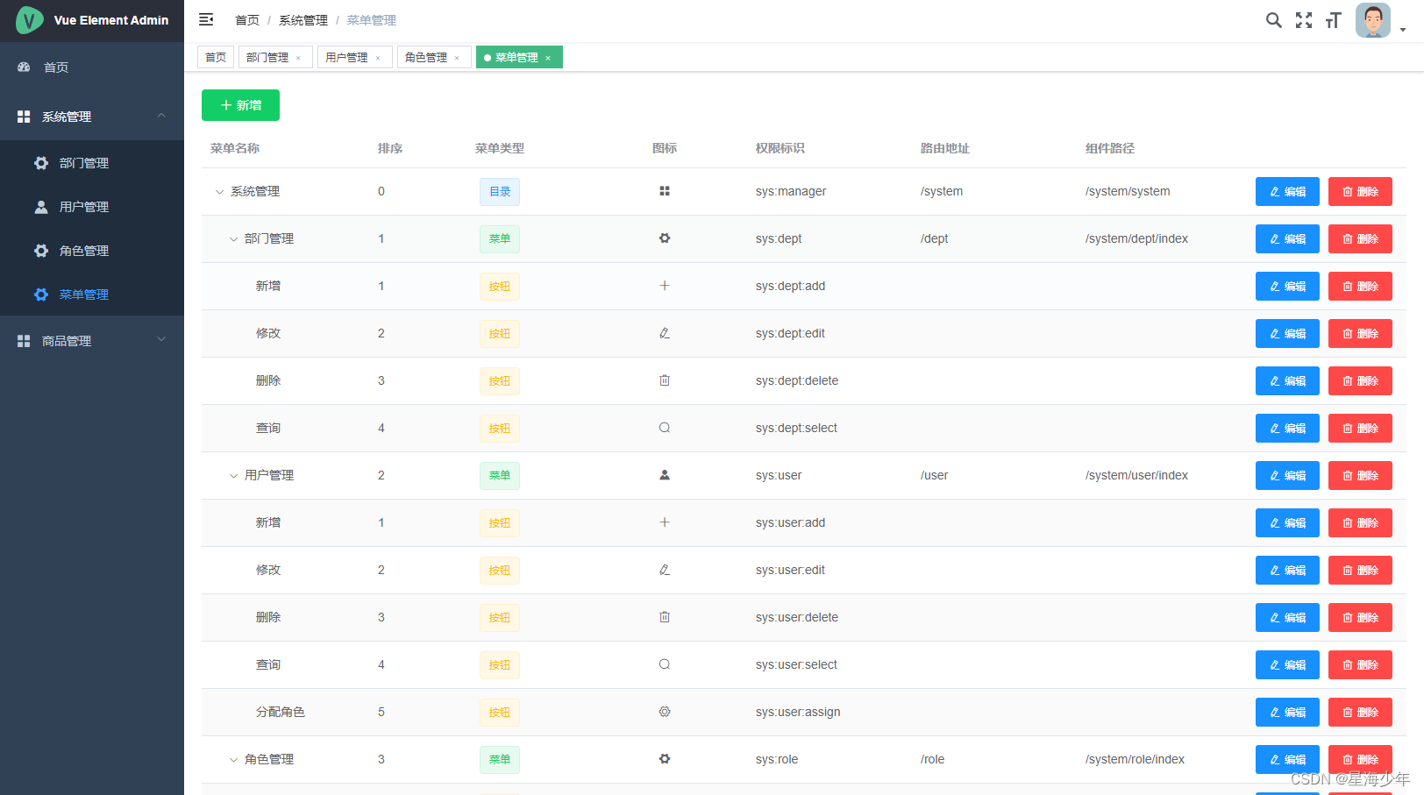Click the pencil icon in the sys:dept:edit row
The width and height of the screenshot is (1424, 795).
tap(665, 333)
